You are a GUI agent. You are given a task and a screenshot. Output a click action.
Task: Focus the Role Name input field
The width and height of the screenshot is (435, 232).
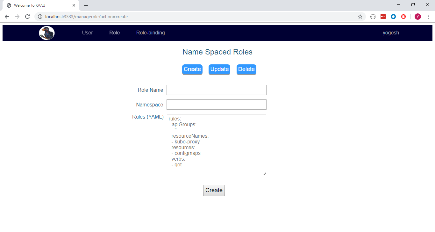pos(217,90)
